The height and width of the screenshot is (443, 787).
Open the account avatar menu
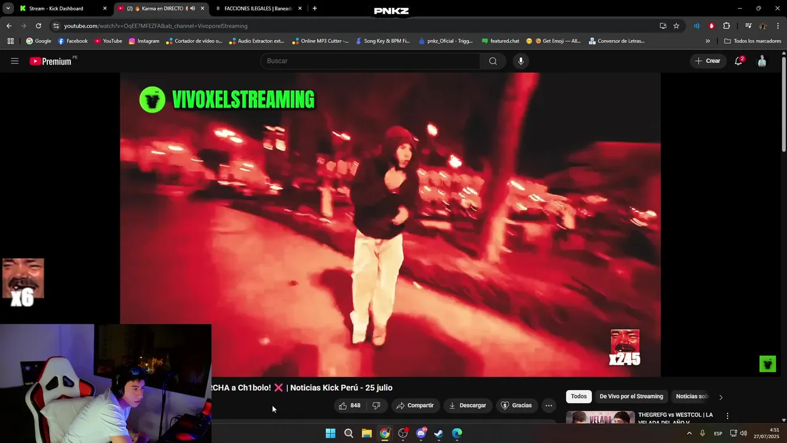pyautogui.click(x=762, y=61)
